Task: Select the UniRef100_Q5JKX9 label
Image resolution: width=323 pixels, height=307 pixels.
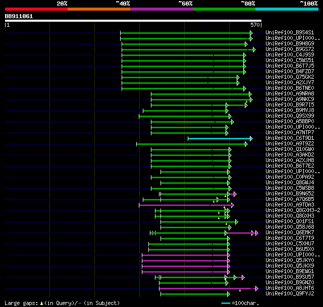Action: pos(290,266)
